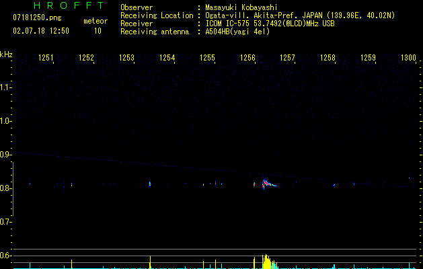Click the 0.6 kHz axis label

pyautogui.click(x=5, y=256)
